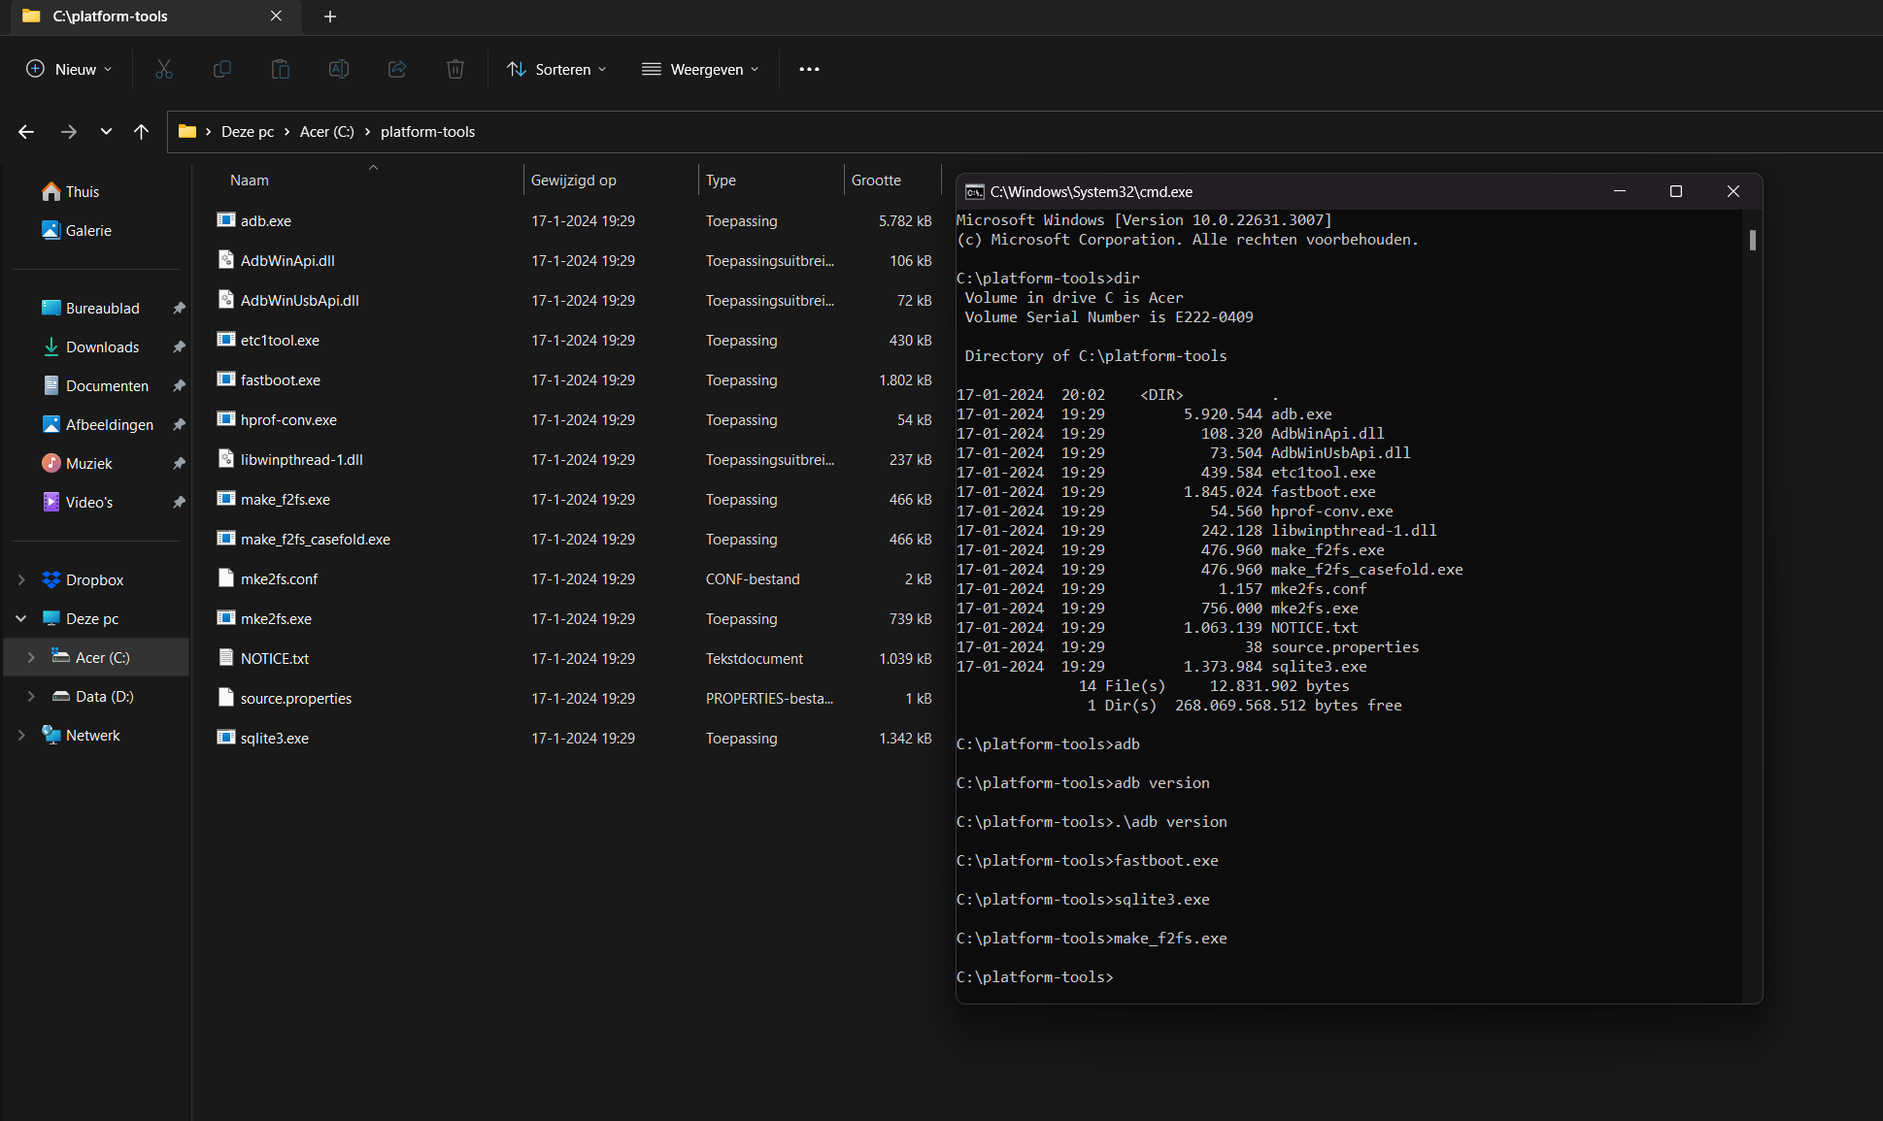Open a new tab with plus button
The width and height of the screenshot is (1883, 1121).
click(330, 16)
